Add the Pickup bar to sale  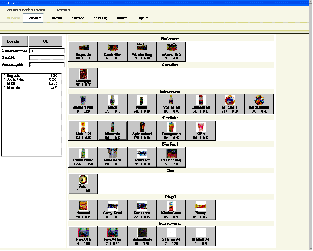click(200, 210)
